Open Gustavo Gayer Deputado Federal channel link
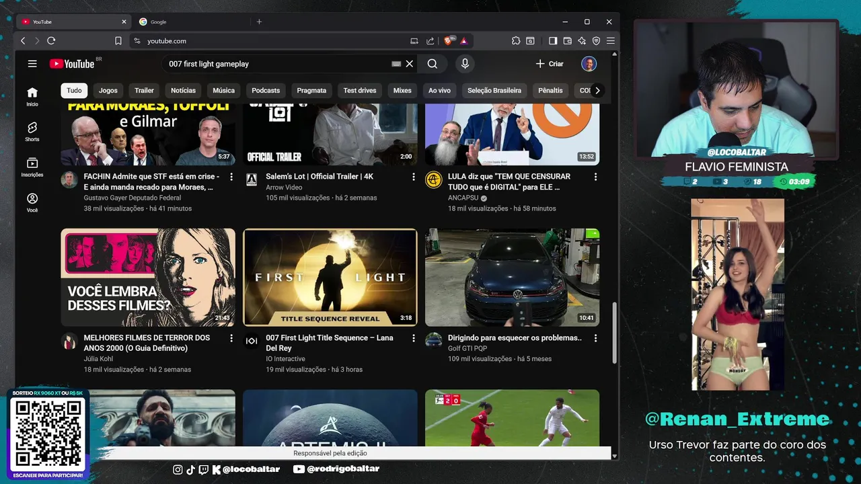861x484 pixels. pyautogui.click(x=133, y=198)
